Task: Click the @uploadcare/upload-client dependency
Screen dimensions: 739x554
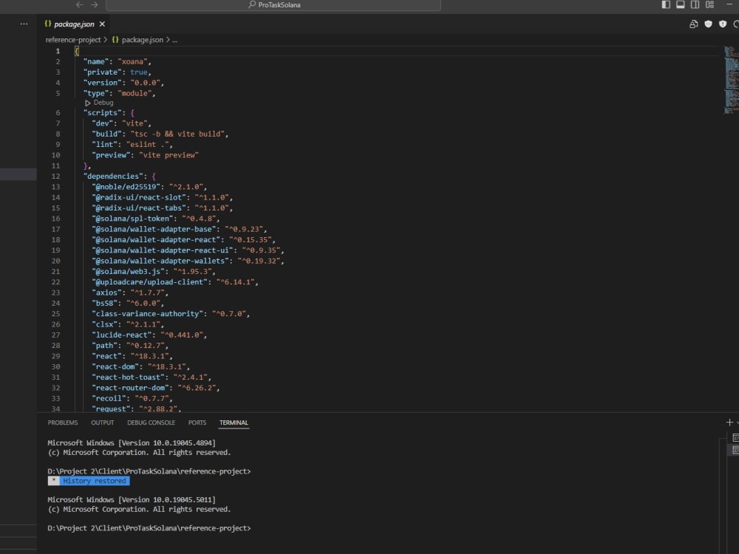Action: (x=175, y=282)
